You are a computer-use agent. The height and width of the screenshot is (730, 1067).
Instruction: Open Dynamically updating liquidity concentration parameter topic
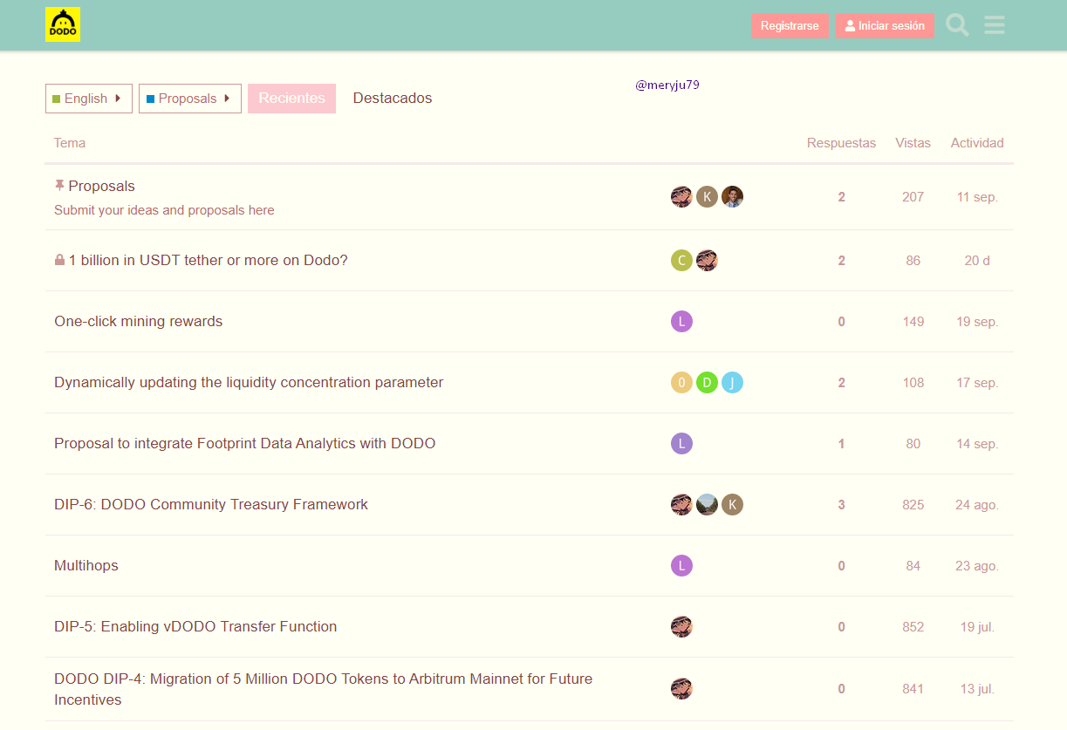(x=249, y=382)
